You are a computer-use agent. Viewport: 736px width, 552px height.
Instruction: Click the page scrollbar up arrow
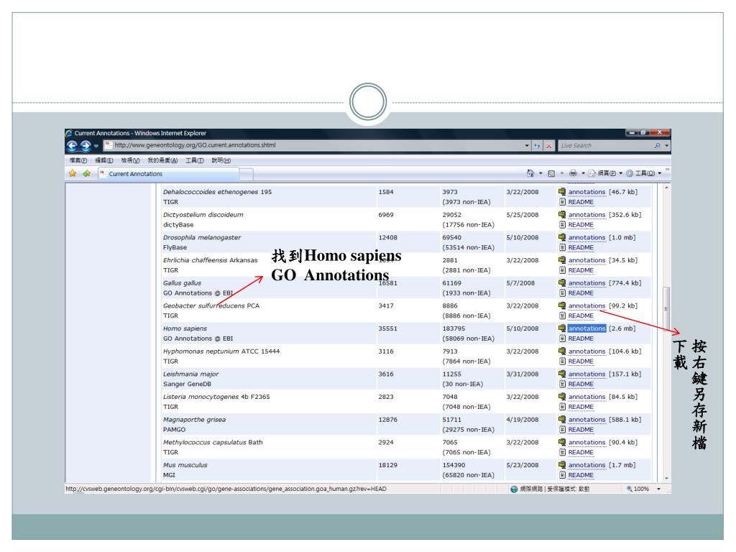coord(666,188)
